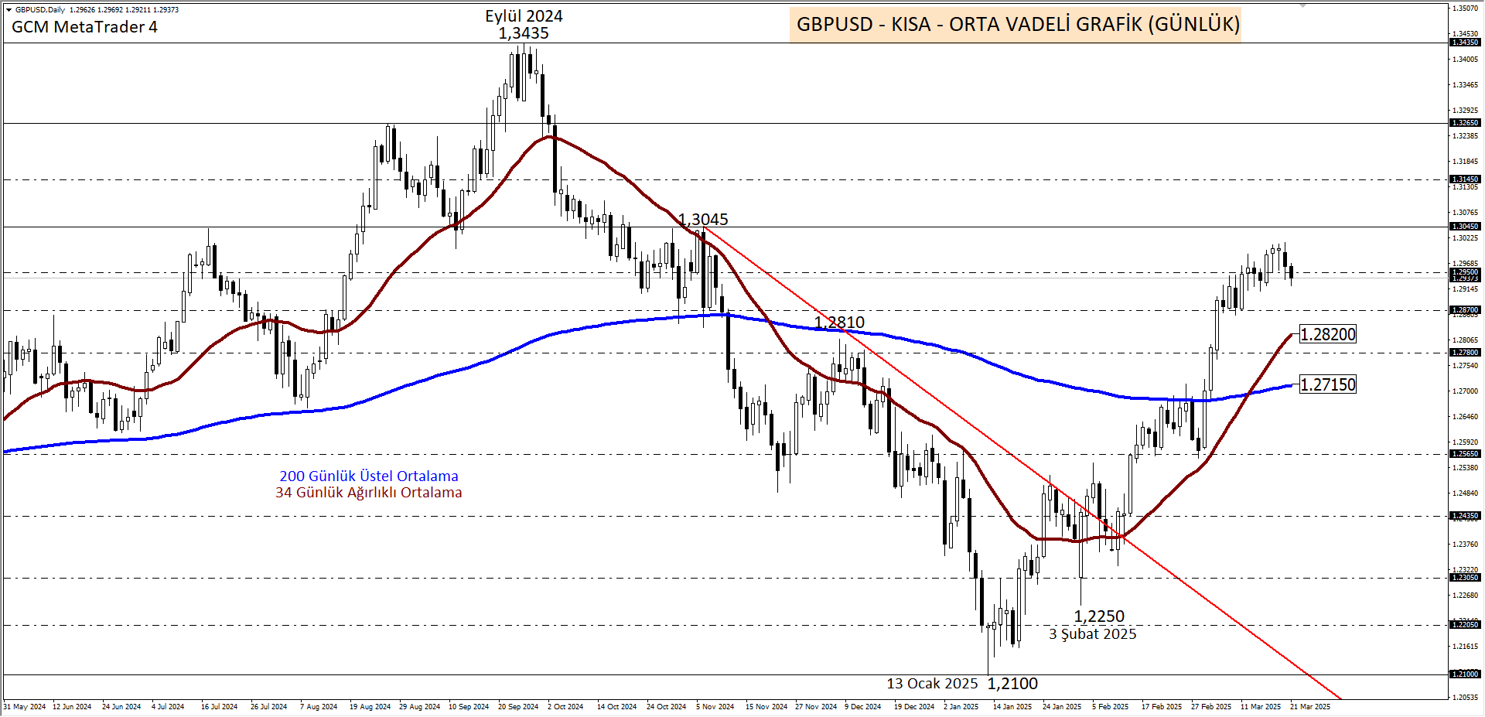
Task: Click the 1.28200 moving average value box
Action: pos(1327,334)
